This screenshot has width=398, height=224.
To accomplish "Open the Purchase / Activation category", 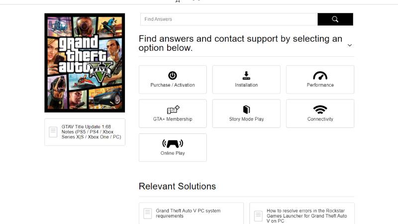I will [173, 80].
